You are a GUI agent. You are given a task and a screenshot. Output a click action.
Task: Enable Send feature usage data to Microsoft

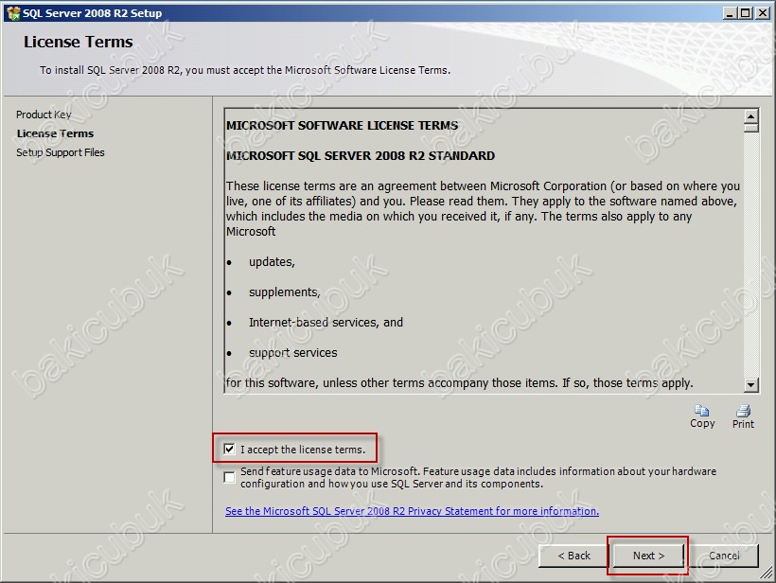click(229, 477)
